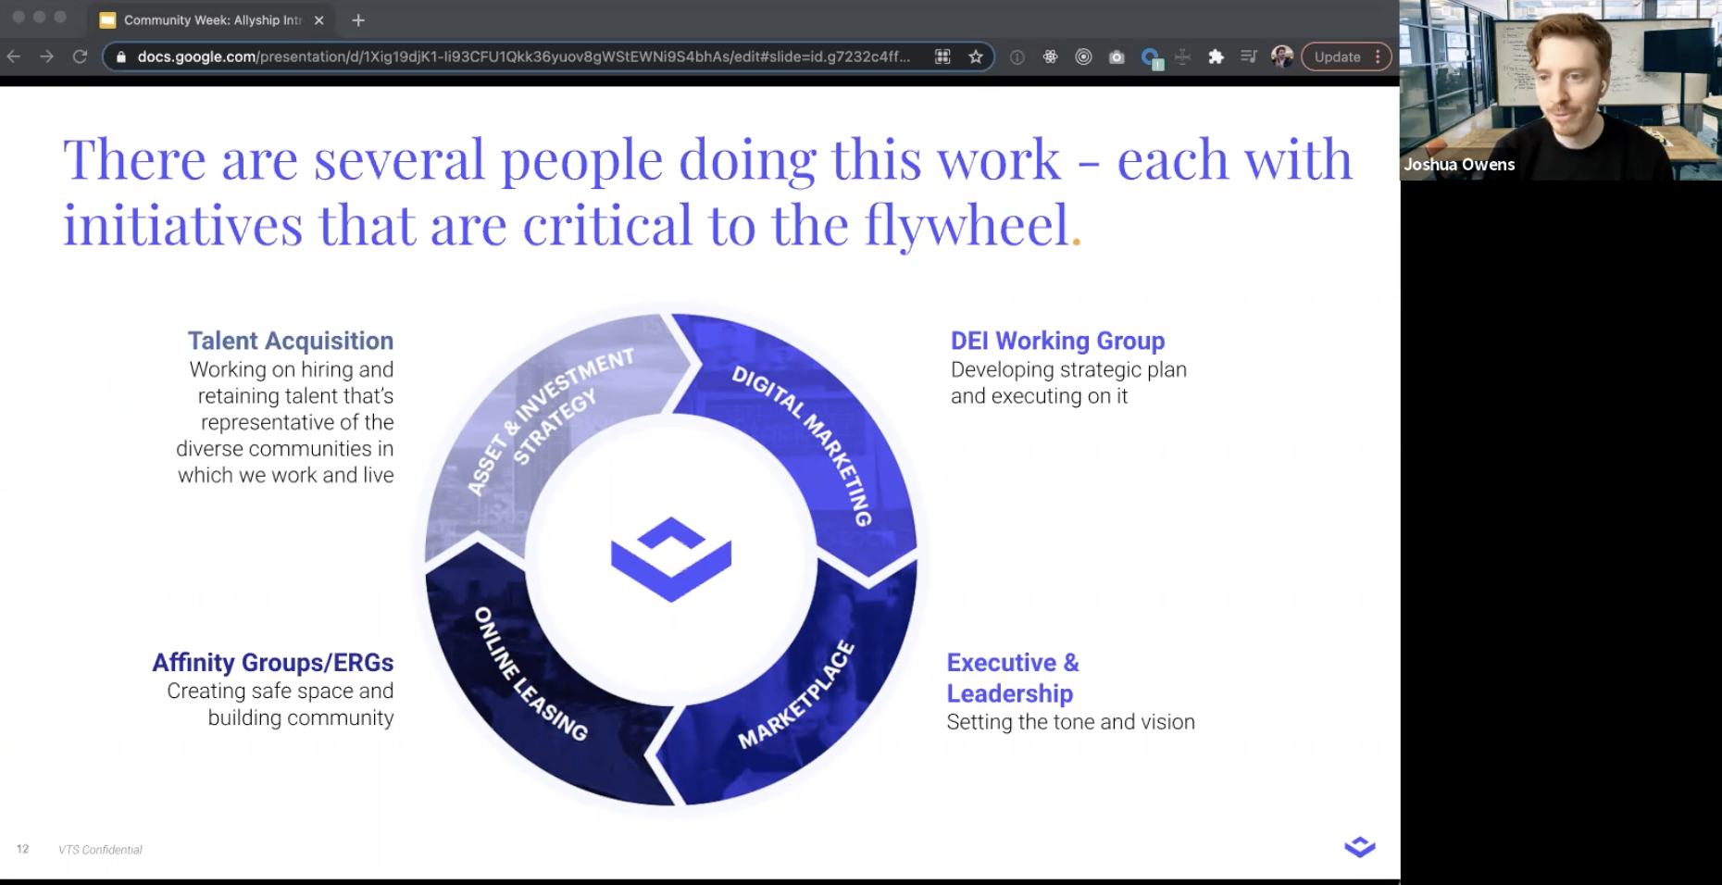The width and height of the screenshot is (1722, 885).
Task: Close the Community Week tab
Action: [x=318, y=19]
